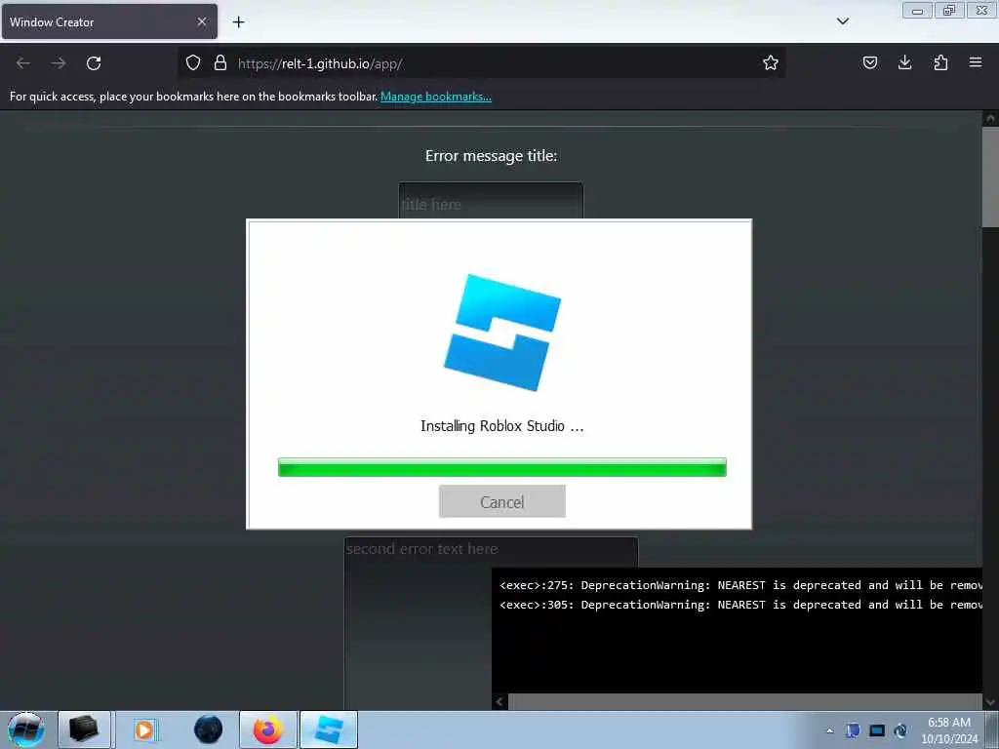Click the volume tray icon
The height and width of the screenshot is (749, 999).
coord(900,730)
